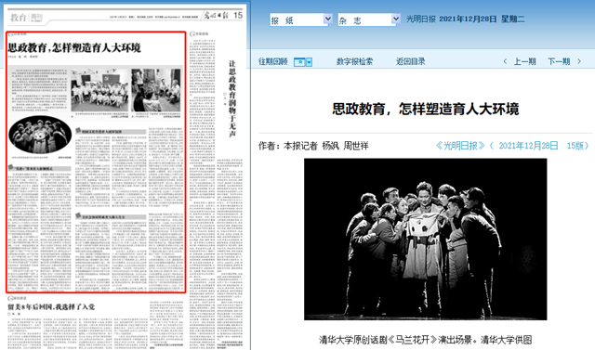Screen dimensions: 595x350
Task: Click the photo caption 清华大学原创话剧《马兰花开》演出场景
Action: click(x=397, y=340)
